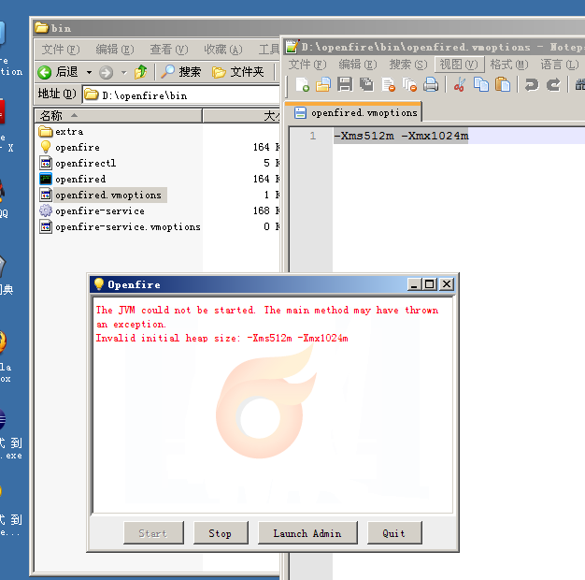Viewport: 585px width, 580px height.
Task: Select the openfired executable file
Action: pos(72,179)
